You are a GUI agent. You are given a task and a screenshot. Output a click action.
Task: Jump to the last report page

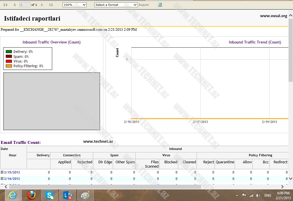tap(51, 5)
